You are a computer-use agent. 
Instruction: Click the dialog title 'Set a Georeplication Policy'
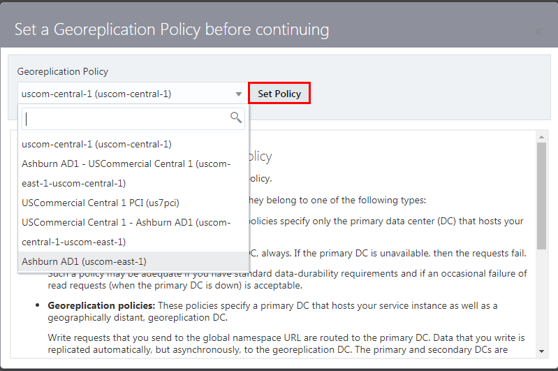172,30
